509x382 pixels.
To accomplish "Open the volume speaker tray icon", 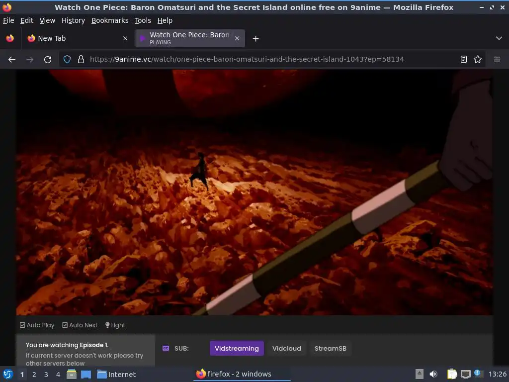I will (x=433, y=374).
